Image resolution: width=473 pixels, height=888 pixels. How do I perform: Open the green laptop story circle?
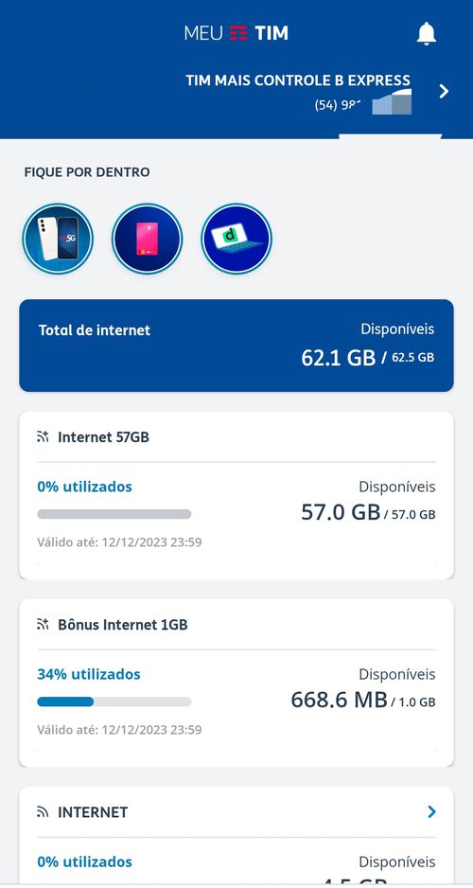coord(236,239)
